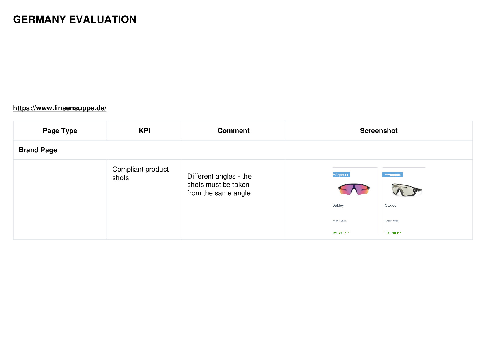
Task: Click the GERMANY EVALUATION heading
Action: pos(75,20)
